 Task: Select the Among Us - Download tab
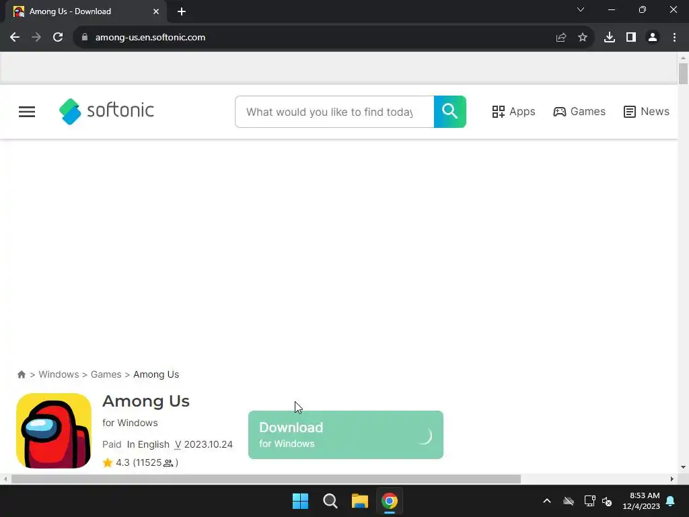[86, 11]
